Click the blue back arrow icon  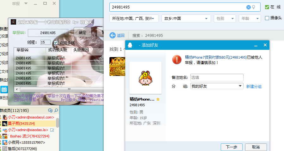click(x=113, y=35)
